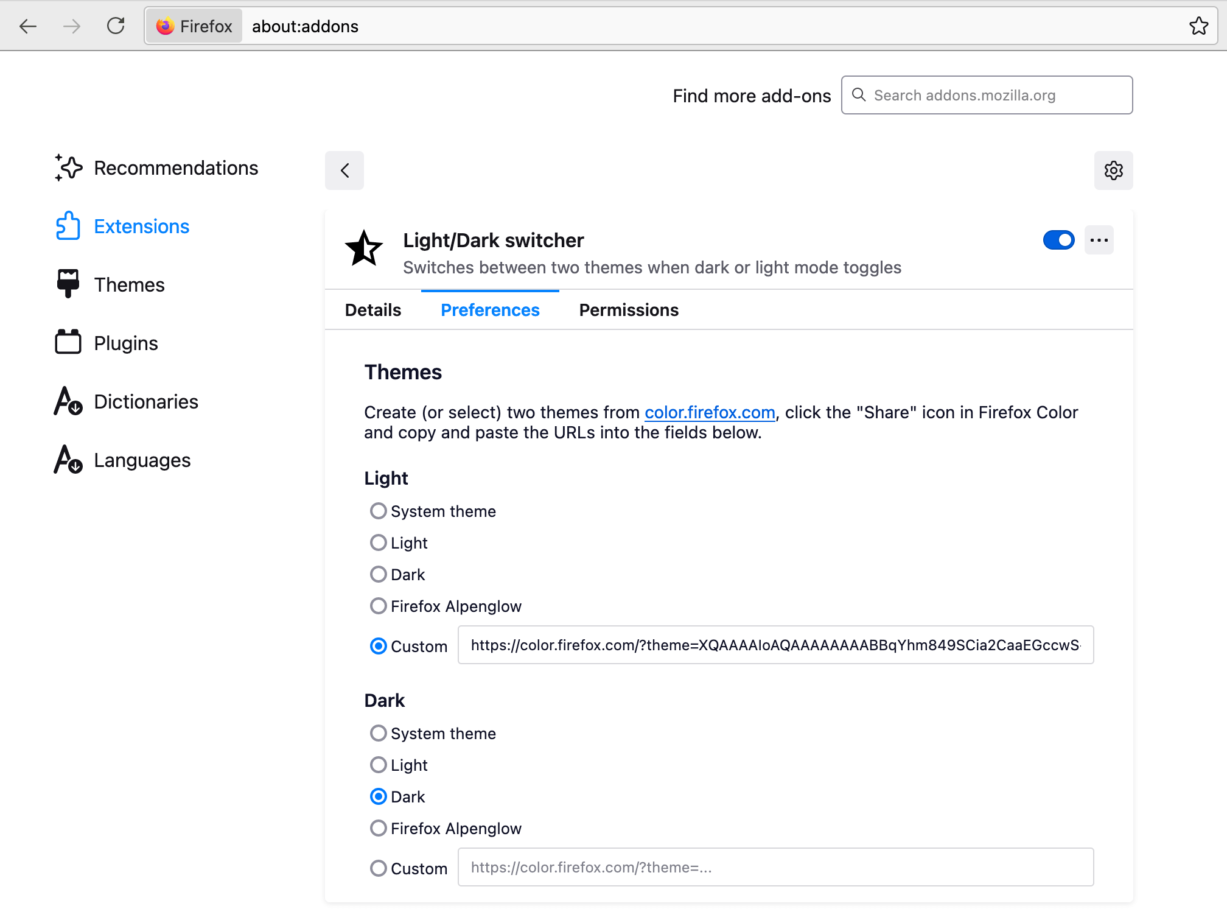1227x923 pixels.
Task: Disable the Light/Dark switcher extension
Action: [1058, 240]
